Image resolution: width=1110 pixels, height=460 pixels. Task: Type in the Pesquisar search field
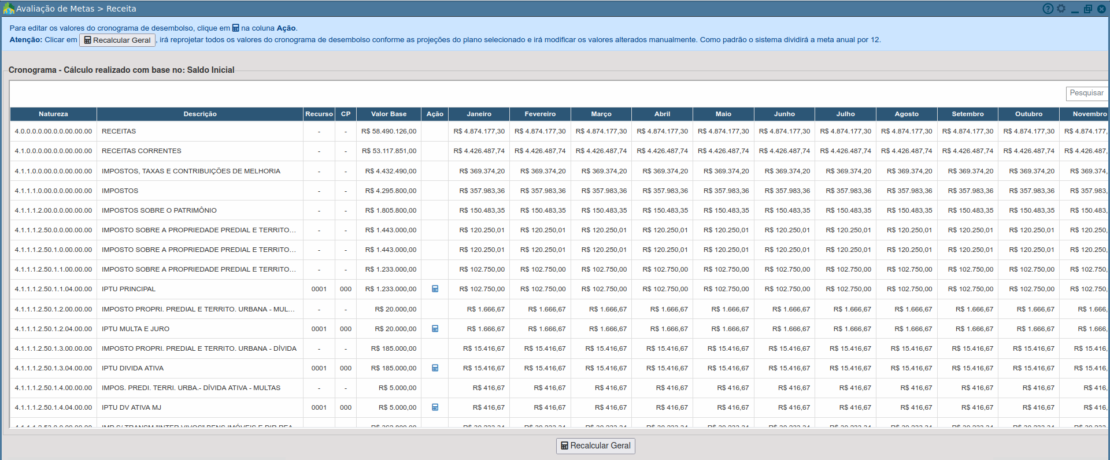pyautogui.click(x=1086, y=93)
